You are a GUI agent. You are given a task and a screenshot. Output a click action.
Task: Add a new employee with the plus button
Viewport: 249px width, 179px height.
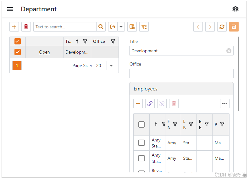tap(138, 104)
